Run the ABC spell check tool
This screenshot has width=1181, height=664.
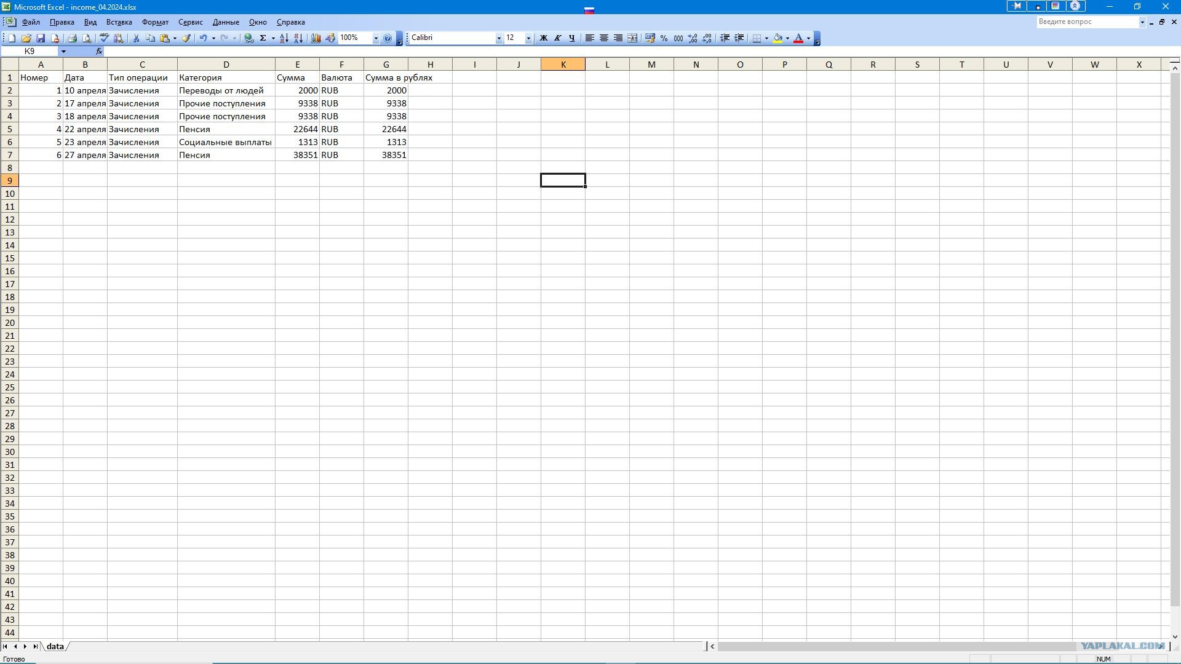tap(104, 38)
